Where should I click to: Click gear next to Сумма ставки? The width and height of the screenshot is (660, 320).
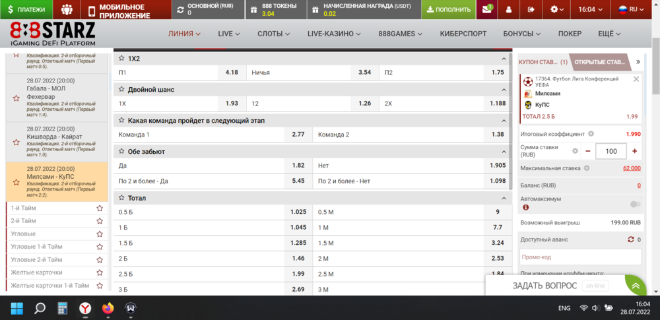[x=575, y=150]
